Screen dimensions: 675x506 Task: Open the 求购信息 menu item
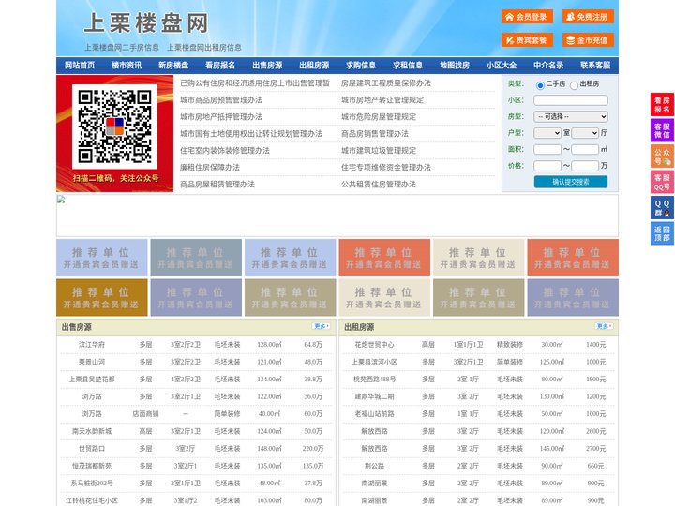click(361, 66)
